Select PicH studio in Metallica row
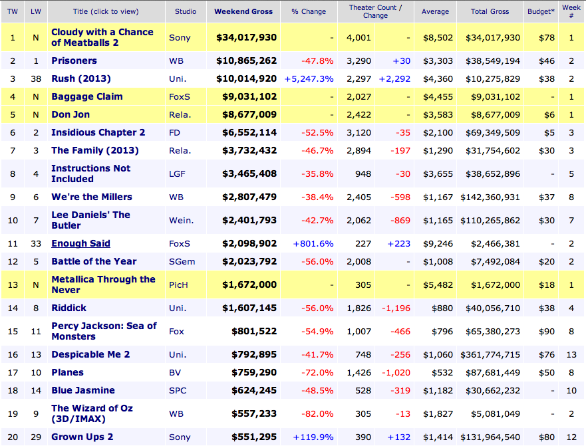The height and width of the screenshot is (448, 586). point(178,285)
